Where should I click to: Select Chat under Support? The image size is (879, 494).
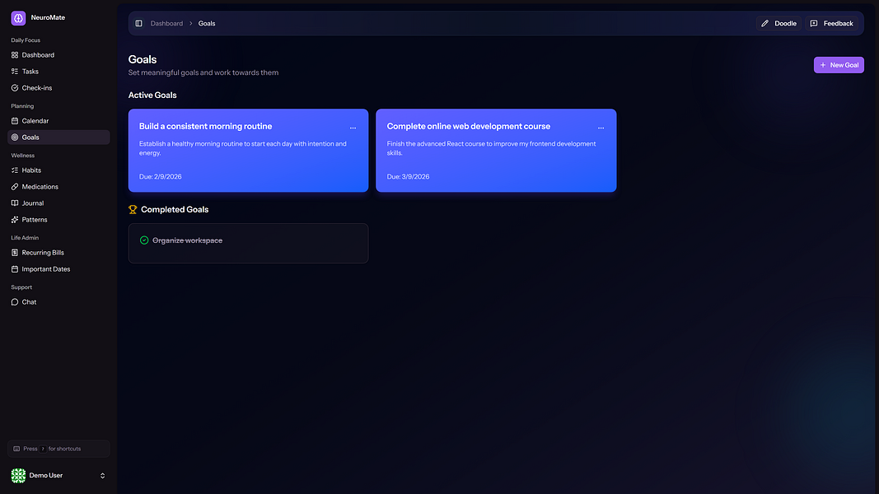(x=58, y=302)
